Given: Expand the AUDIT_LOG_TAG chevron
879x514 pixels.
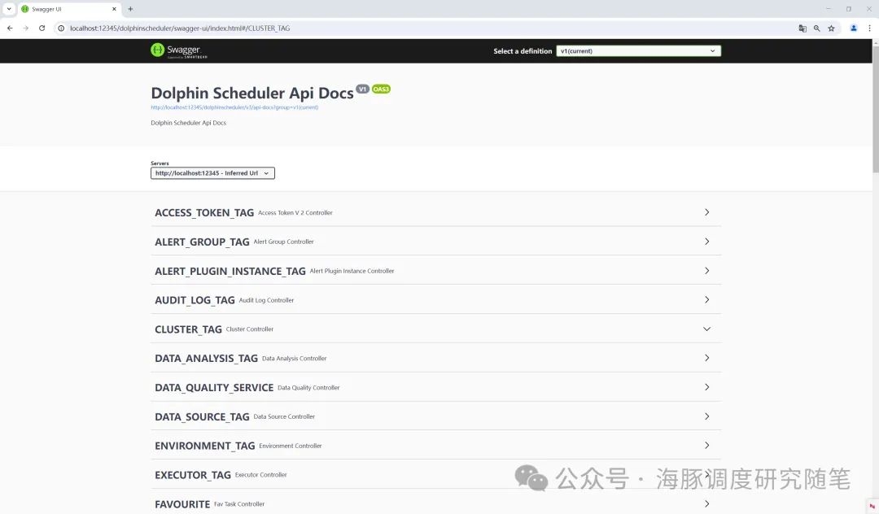Looking at the screenshot, I should pos(706,299).
